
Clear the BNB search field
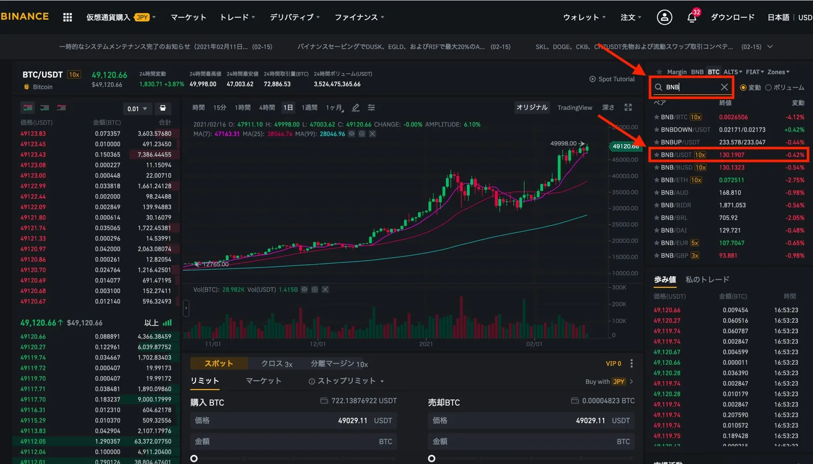(724, 87)
